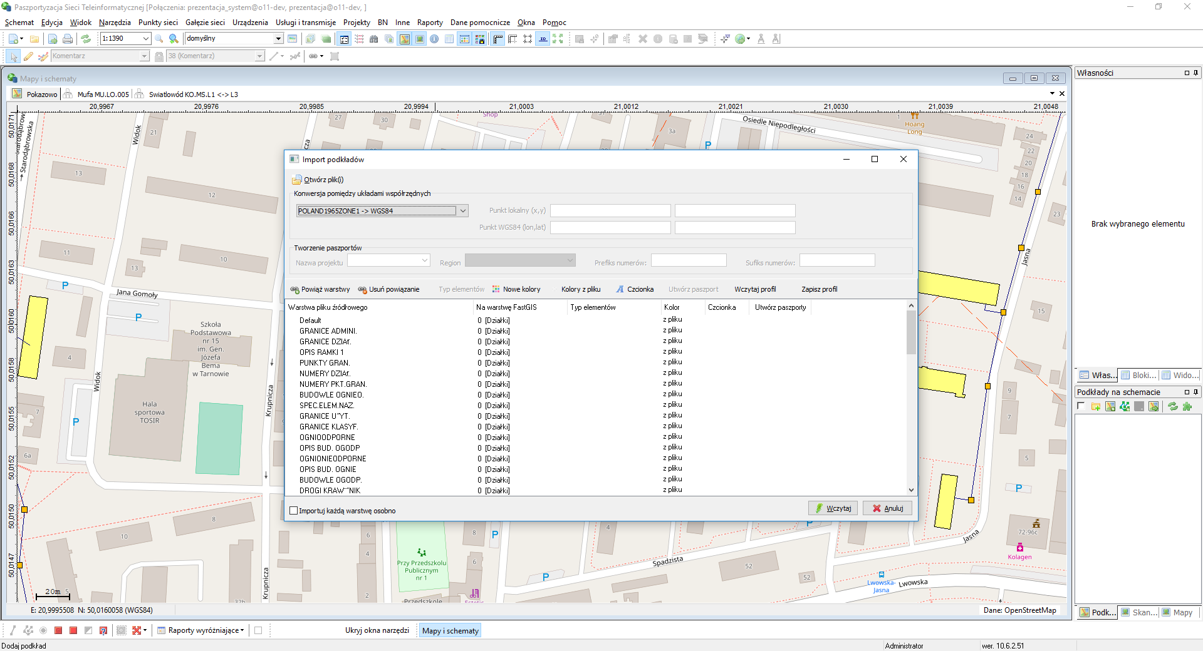
Task: Click Mapy i schematy taskbar button
Action: pyautogui.click(x=450, y=631)
